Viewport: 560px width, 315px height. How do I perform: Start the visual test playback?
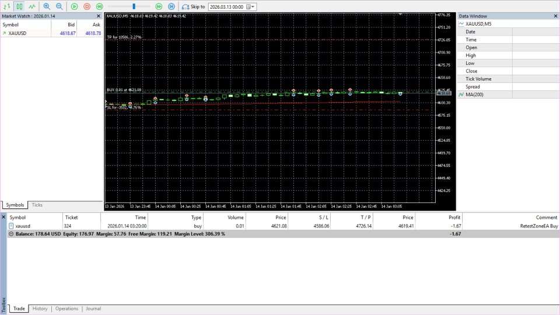[x=74, y=6]
